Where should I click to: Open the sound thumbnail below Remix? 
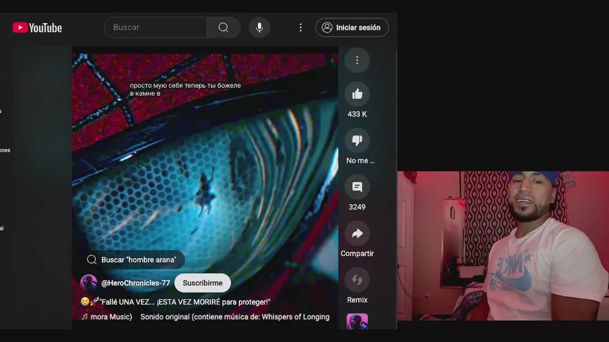(357, 322)
